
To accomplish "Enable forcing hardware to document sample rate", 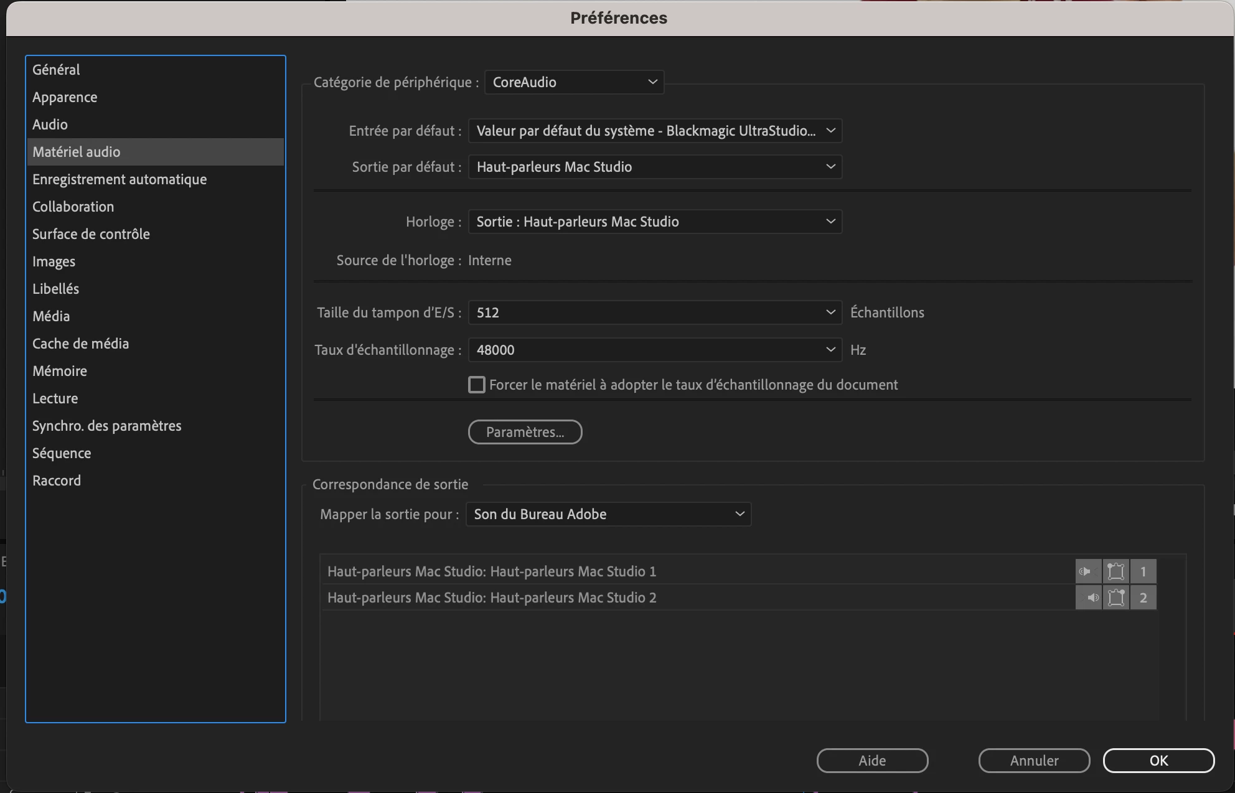I will [477, 385].
